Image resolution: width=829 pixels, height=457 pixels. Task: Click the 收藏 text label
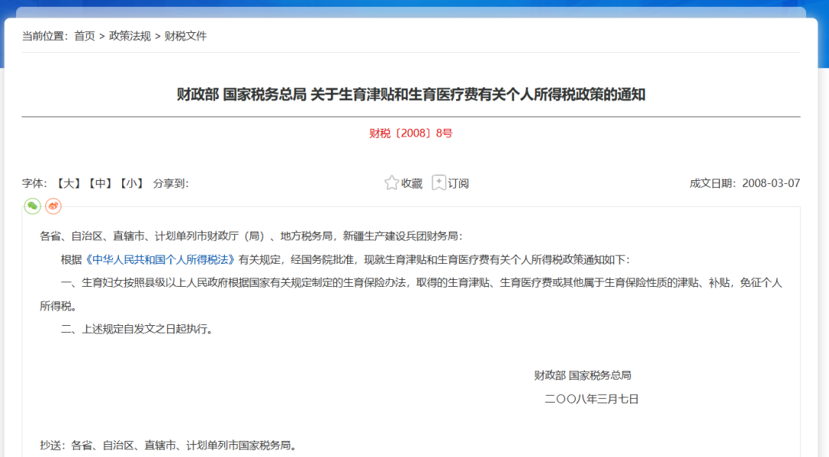pos(412,183)
